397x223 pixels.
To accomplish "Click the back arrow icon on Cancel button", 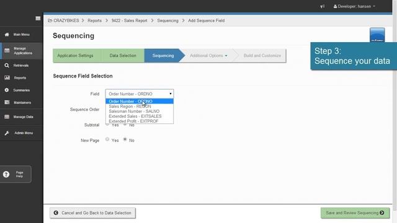I will pos(56,213).
